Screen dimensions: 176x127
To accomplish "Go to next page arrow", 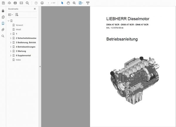I will pos(42,3).
